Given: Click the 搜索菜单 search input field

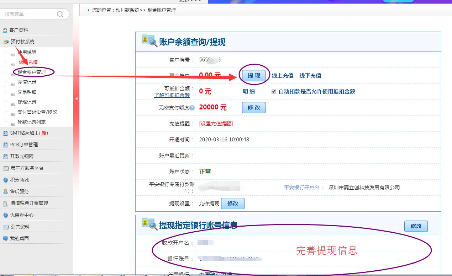Looking at the screenshot, I should click(x=30, y=14).
